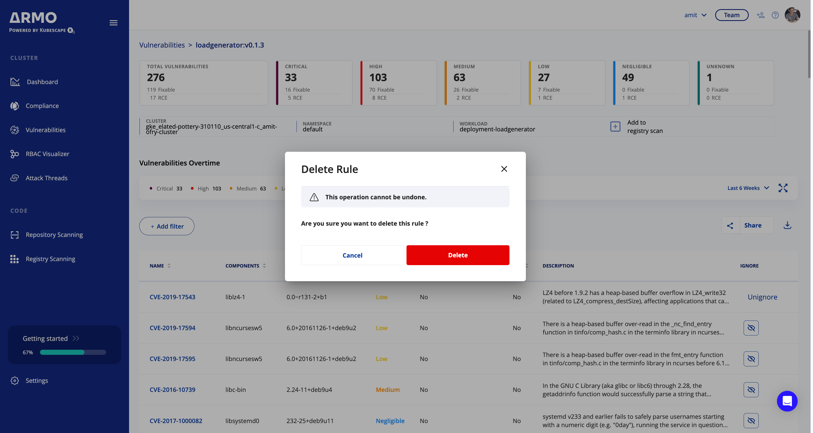The height and width of the screenshot is (433, 813).
Task: Toggle ignore for CVE-2019-17594
Action: 751,328
